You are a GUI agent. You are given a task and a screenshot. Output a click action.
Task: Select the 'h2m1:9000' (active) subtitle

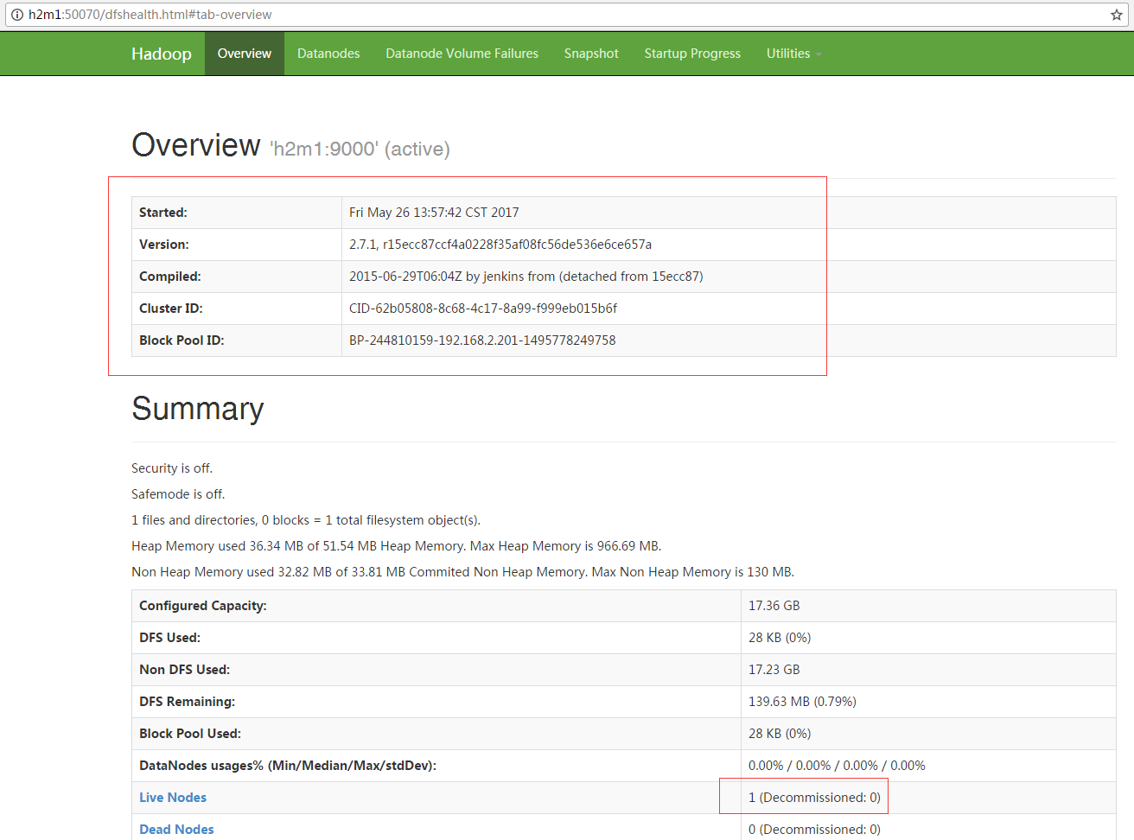point(360,150)
